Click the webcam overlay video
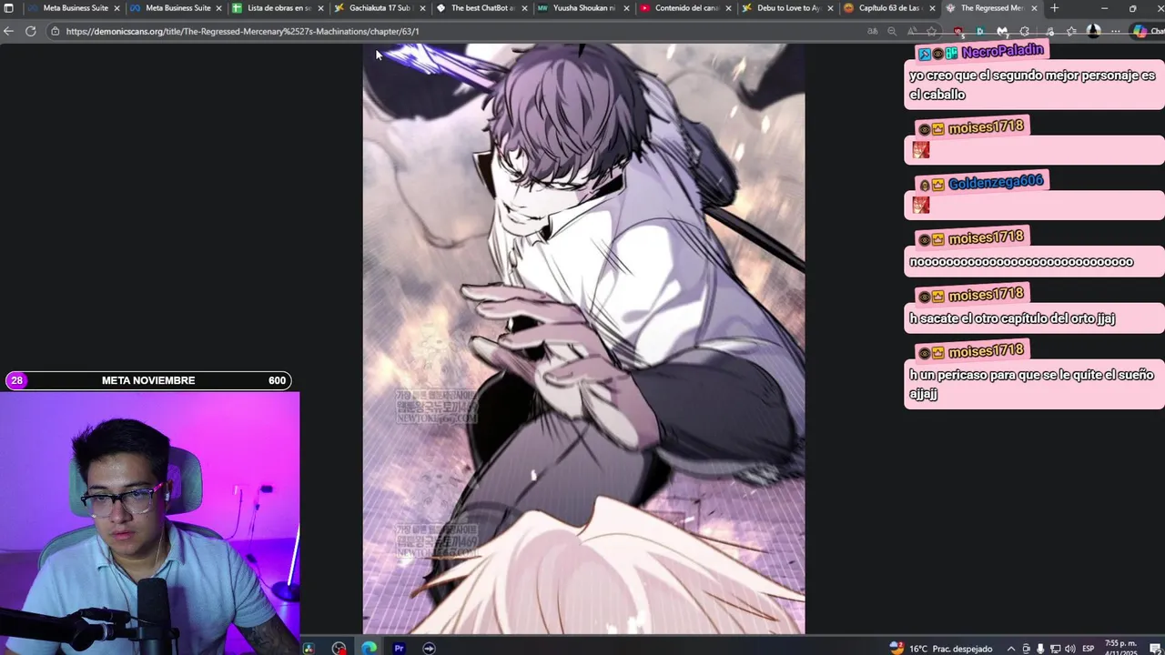This screenshot has height=655, width=1165. pyautogui.click(x=149, y=523)
